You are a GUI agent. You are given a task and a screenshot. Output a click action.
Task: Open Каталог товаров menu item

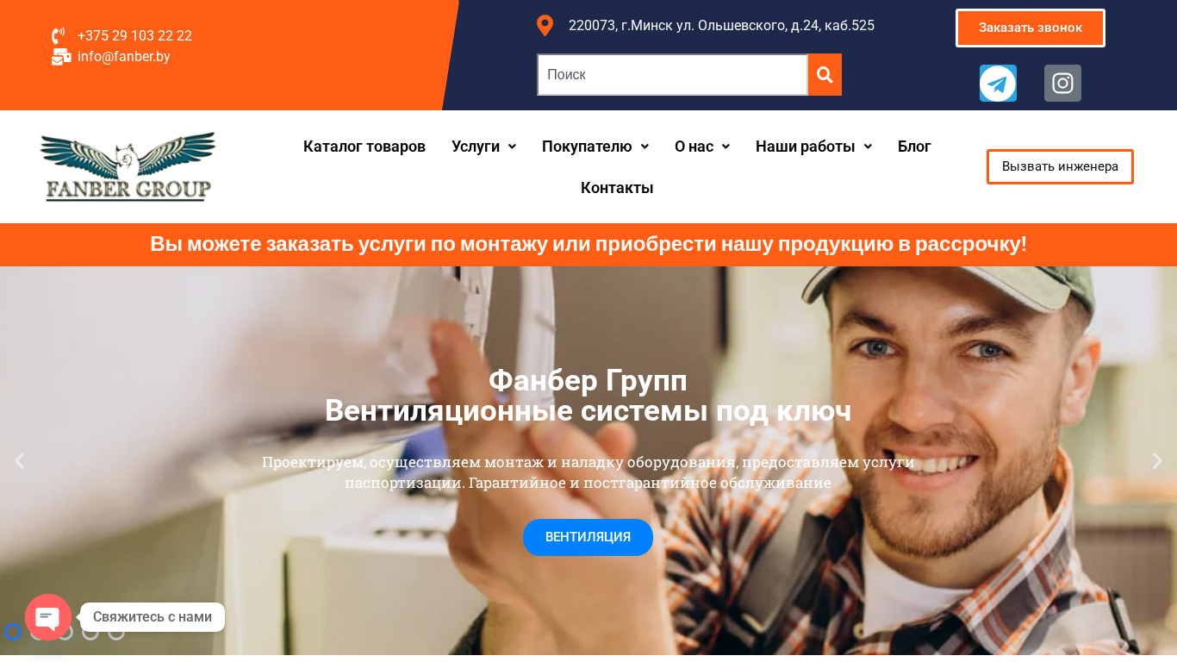(364, 147)
